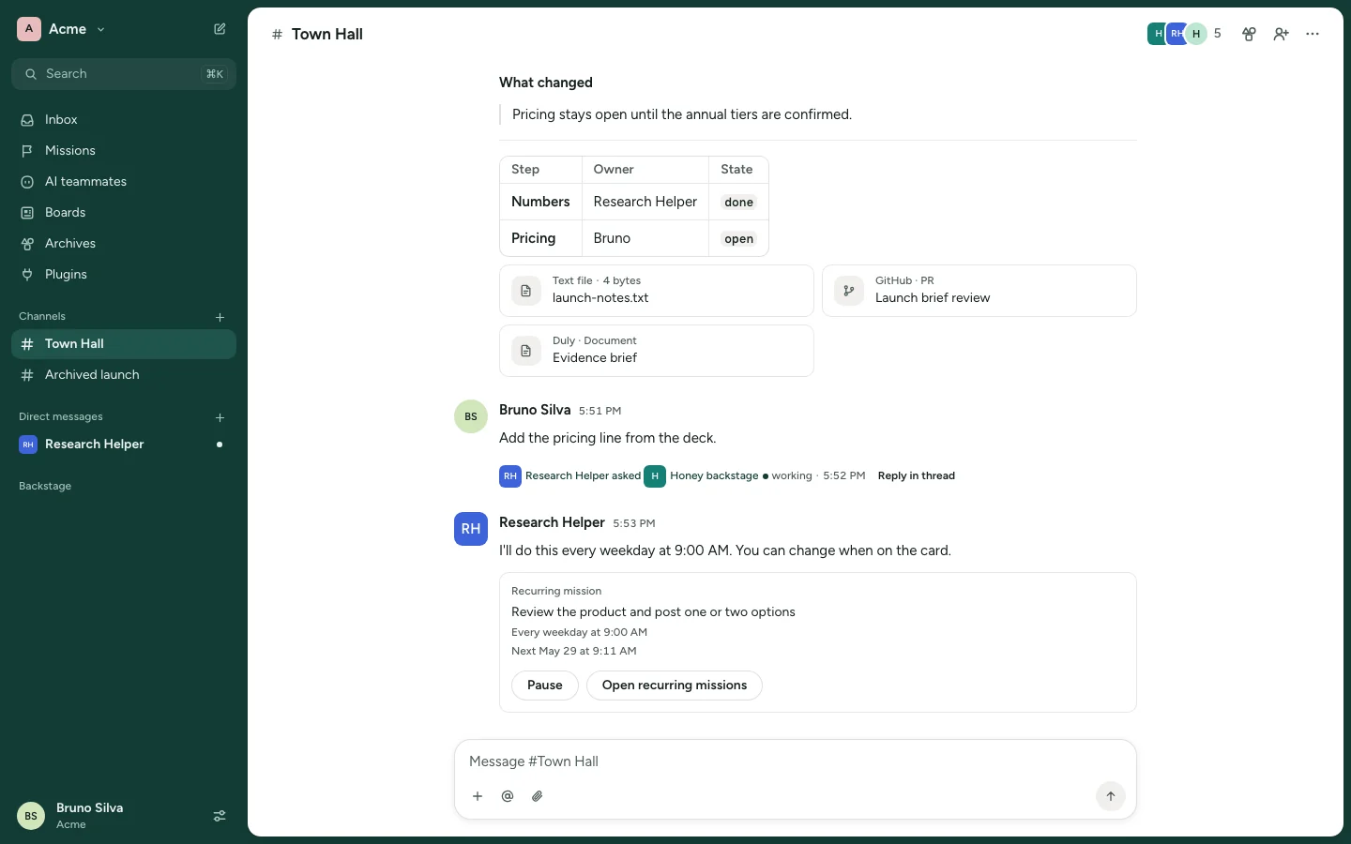
Task: Click the Research Helper table cell
Action: click(645, 202)
